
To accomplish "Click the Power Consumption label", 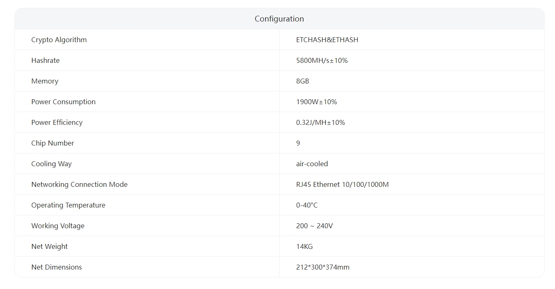I will 63,102.
